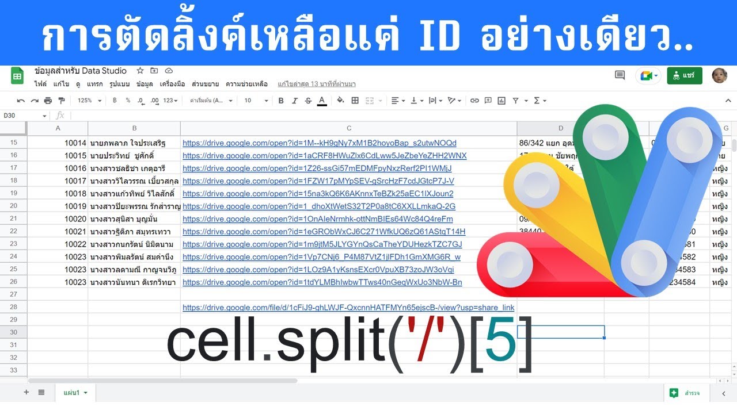Image resolution: width=737 pixels, height=414 pixels.
Task: Open the Drive link in row 20
Action: (x=319, y=206)
